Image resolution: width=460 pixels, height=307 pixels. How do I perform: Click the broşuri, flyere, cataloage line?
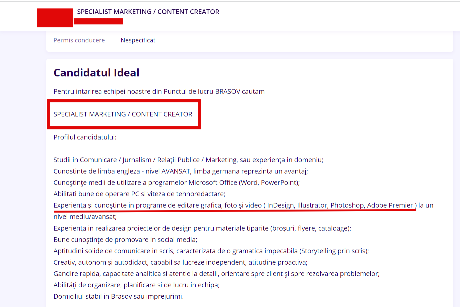[202, 228]
